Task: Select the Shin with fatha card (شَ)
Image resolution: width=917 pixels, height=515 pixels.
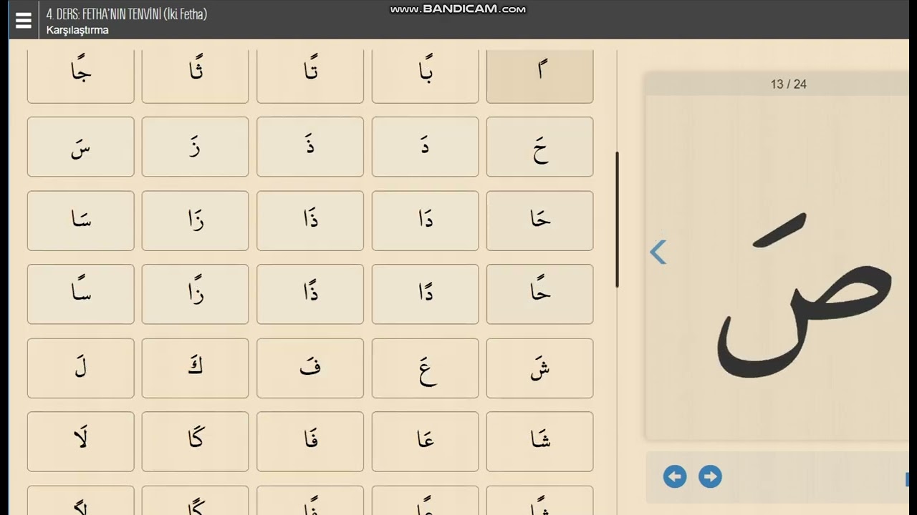Action: 539,368
